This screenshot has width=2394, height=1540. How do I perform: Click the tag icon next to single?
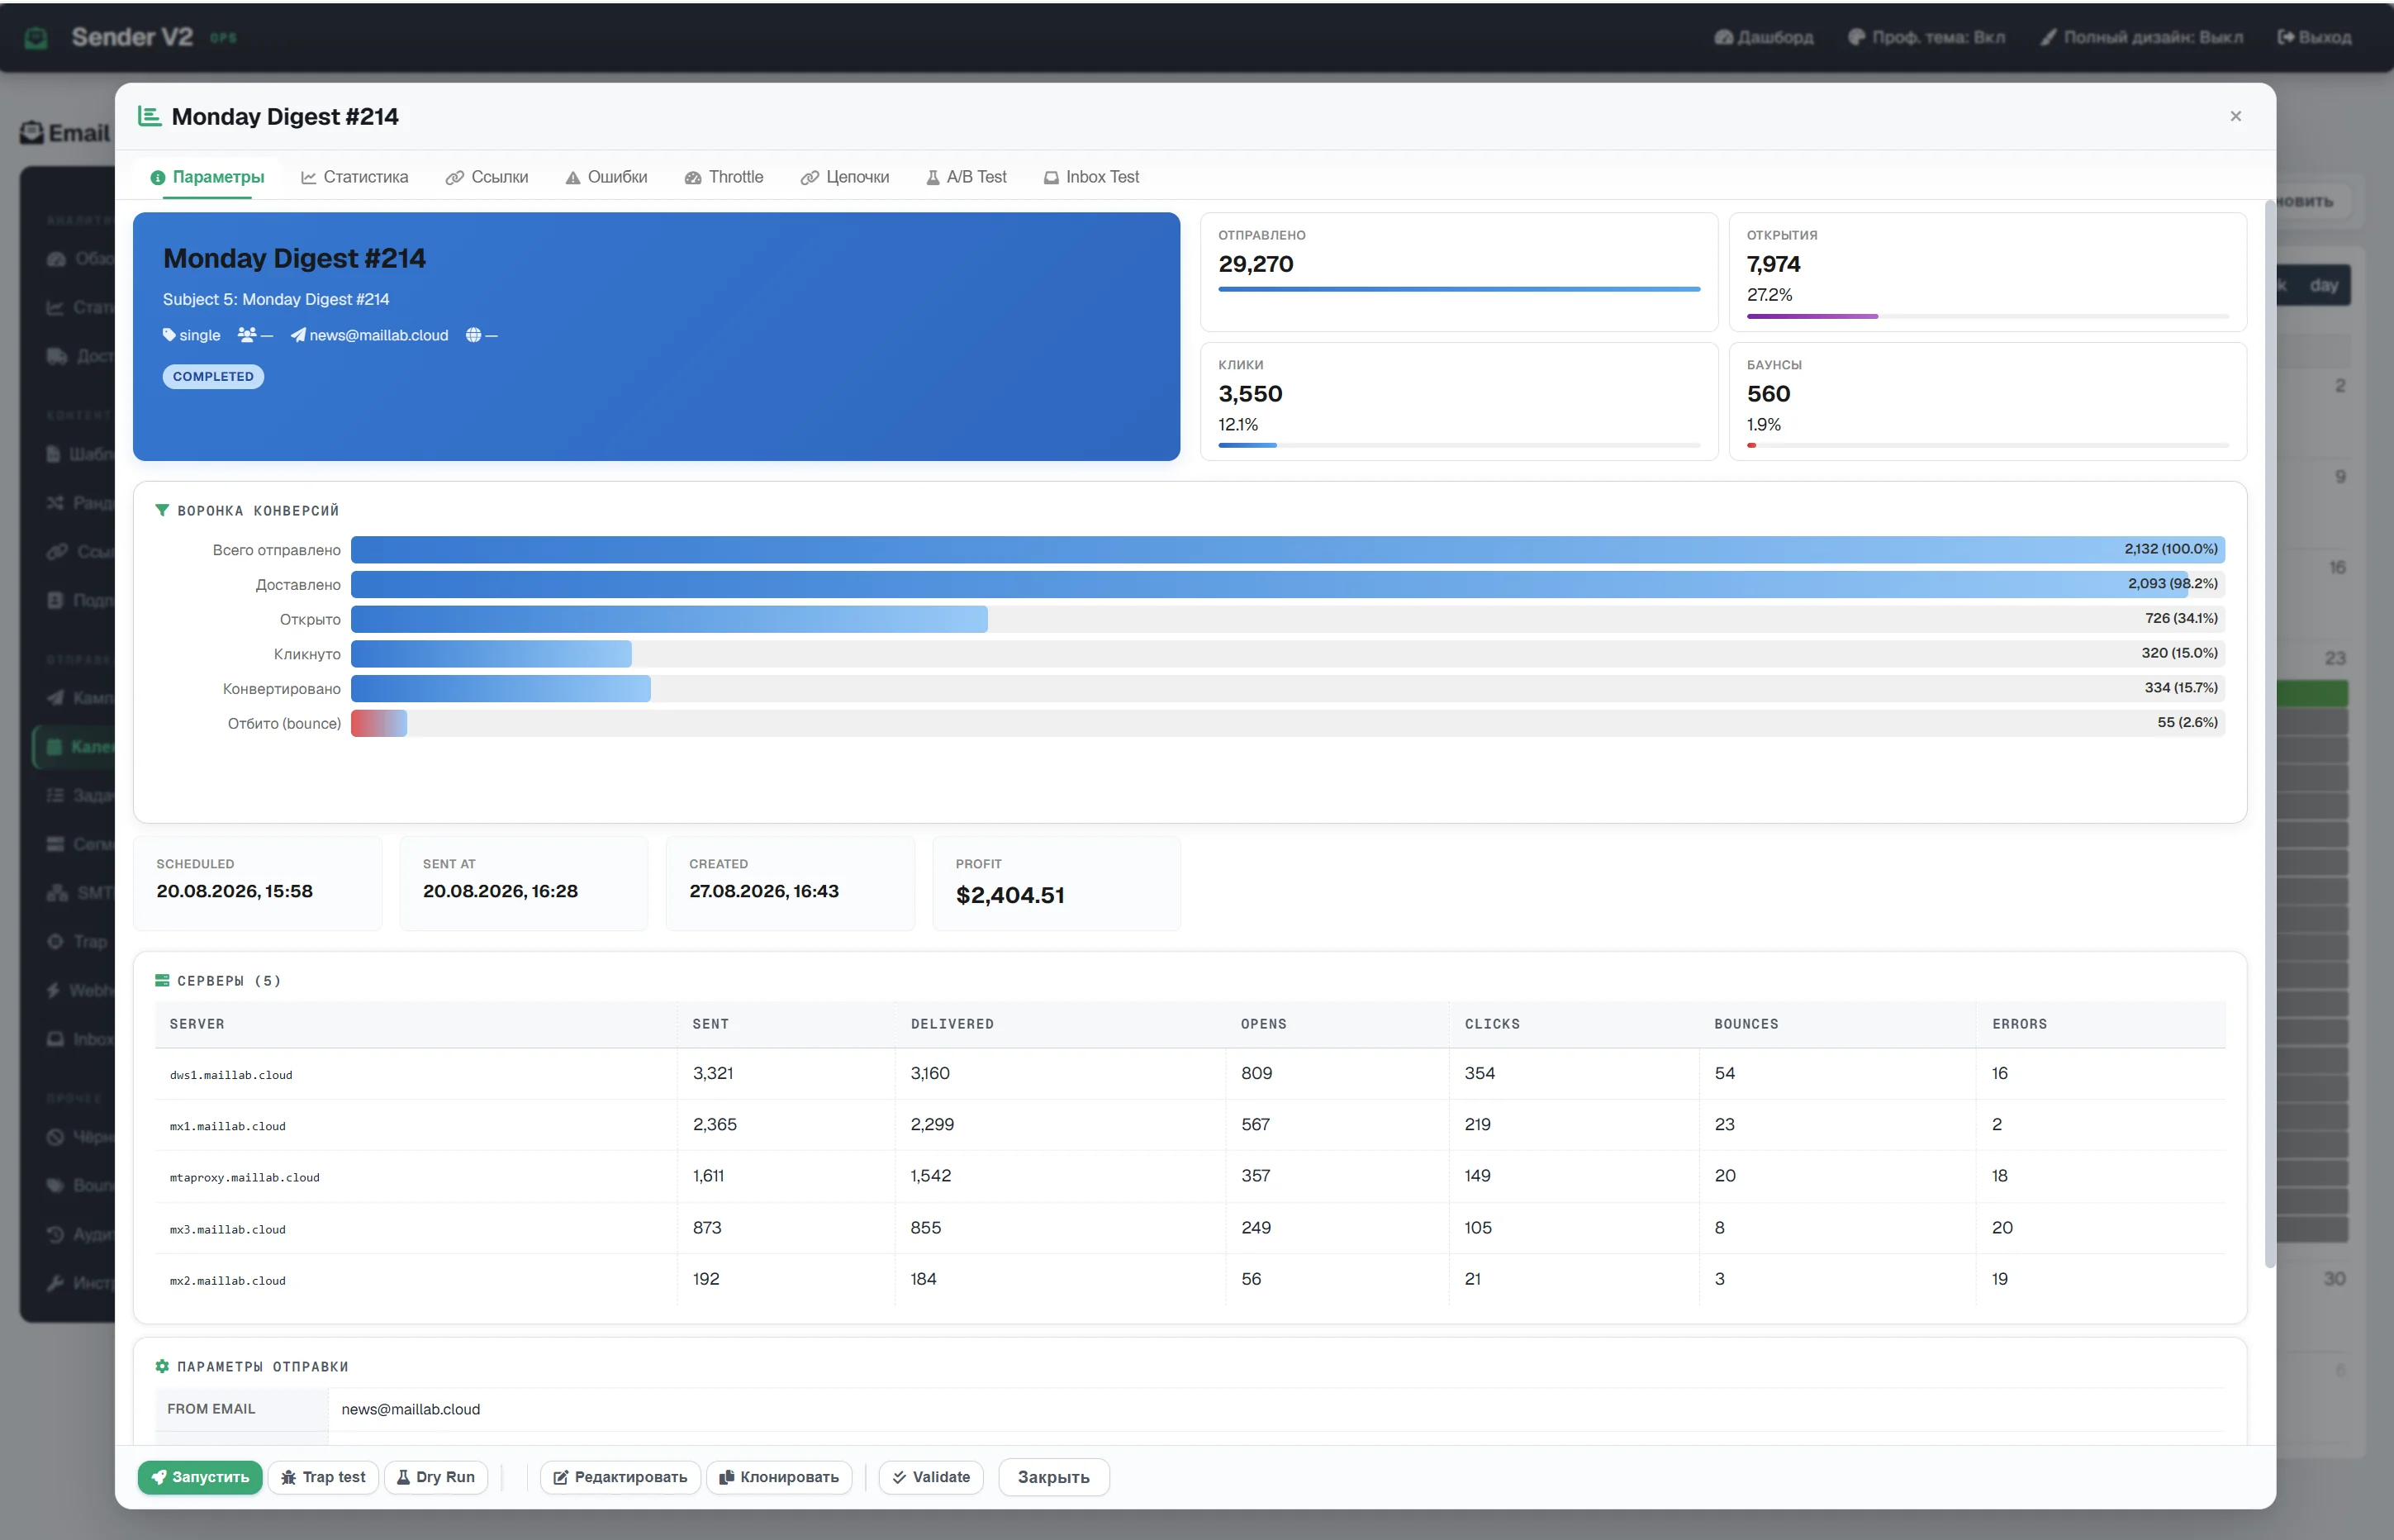click(169, 335)
